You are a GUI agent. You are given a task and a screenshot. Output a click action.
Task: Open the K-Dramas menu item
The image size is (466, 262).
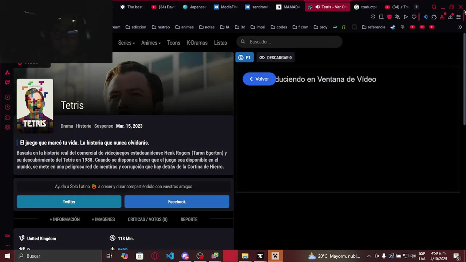pos(197,43)
